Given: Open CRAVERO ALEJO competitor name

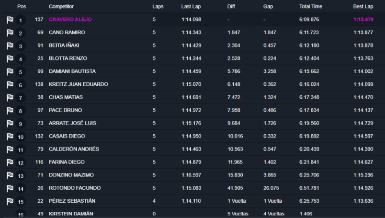Looking at the screenshot, I should 70,20.
